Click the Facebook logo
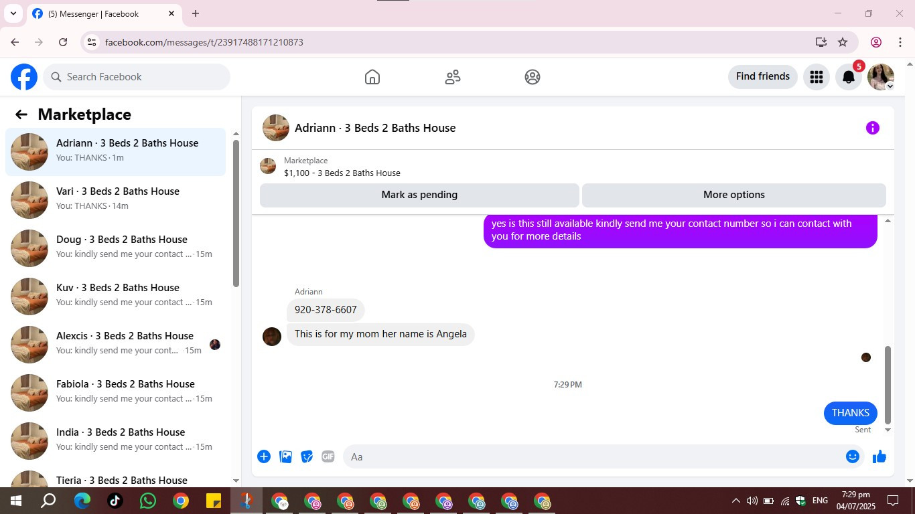This screenshot has height=514, width=915. click(x=24, y=77)
